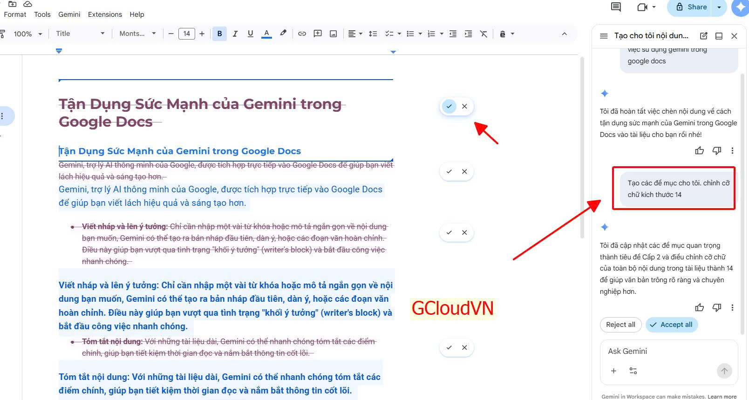Accept the 'Tóm tắt nội dung' suggestion

click(449, 347)
